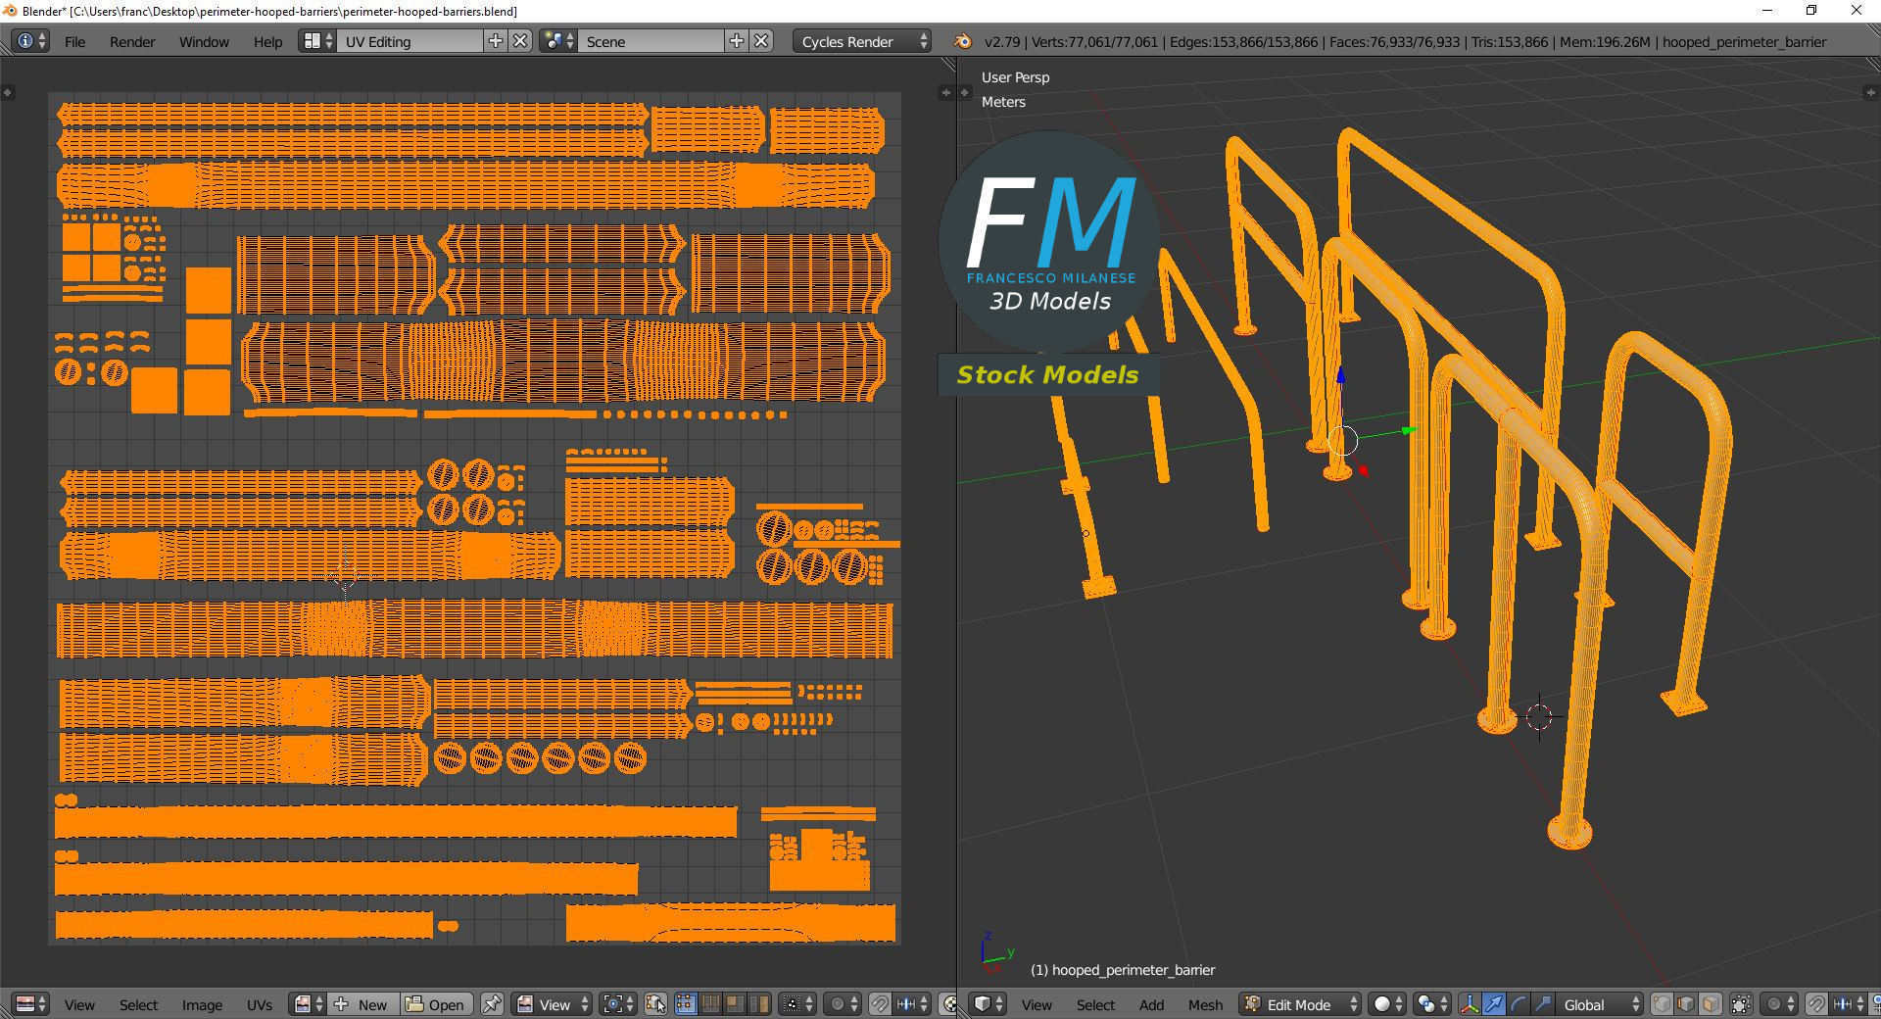Click the Scene name field

coord(651,41)
